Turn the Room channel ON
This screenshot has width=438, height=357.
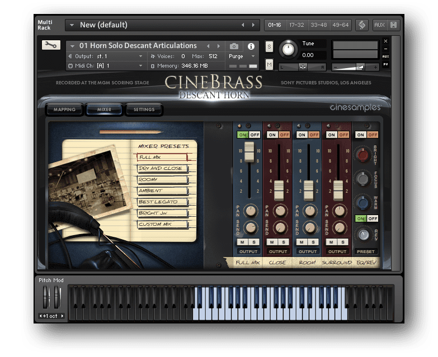click(302, 135)
